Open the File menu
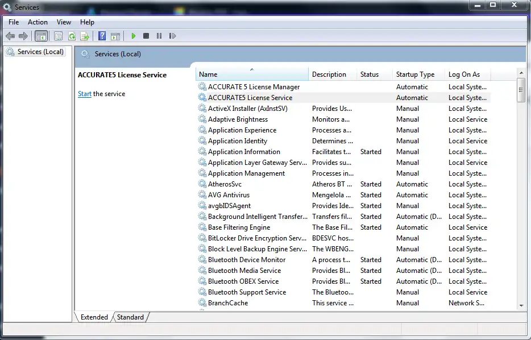 (14, 22)
